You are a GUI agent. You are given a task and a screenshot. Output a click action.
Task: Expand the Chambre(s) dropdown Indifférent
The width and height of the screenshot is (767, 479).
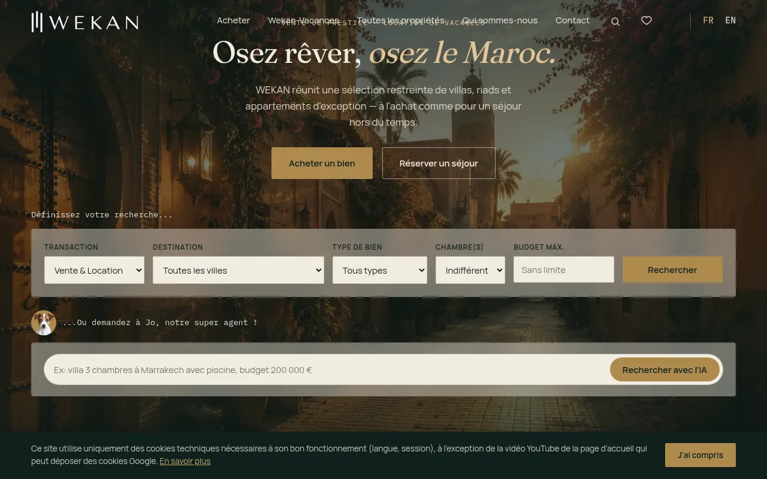pyautogui.click(x=470, y=270)
